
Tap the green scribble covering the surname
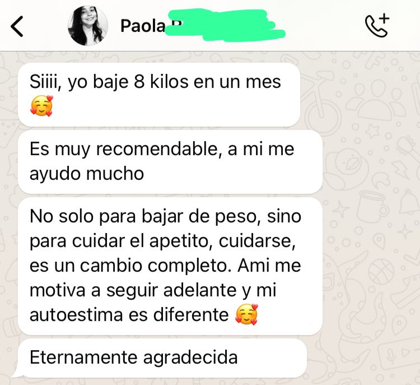225,25
